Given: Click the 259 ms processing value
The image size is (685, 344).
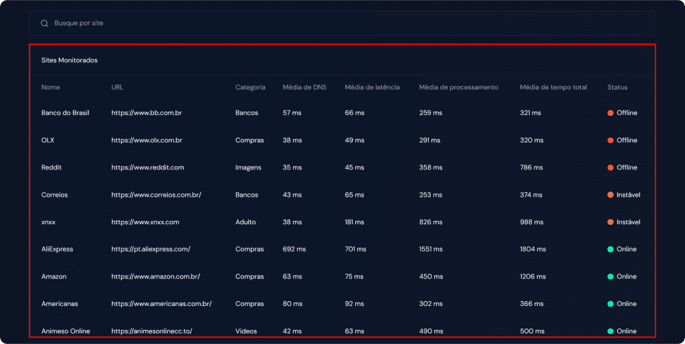Looking at the screenshot, I should click(431, 113).
